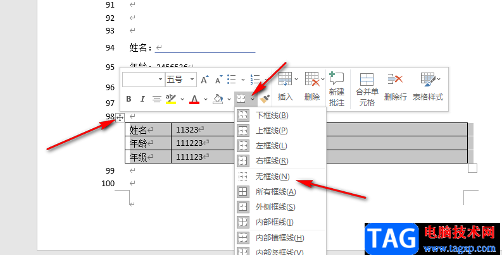Screen dimensions: 502x255
Task: Select 下框线(B) bottom border option
Action: tap(281, 116)
